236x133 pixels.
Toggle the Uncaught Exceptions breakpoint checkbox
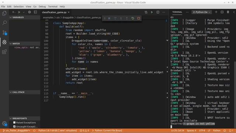tap(14, 126)
